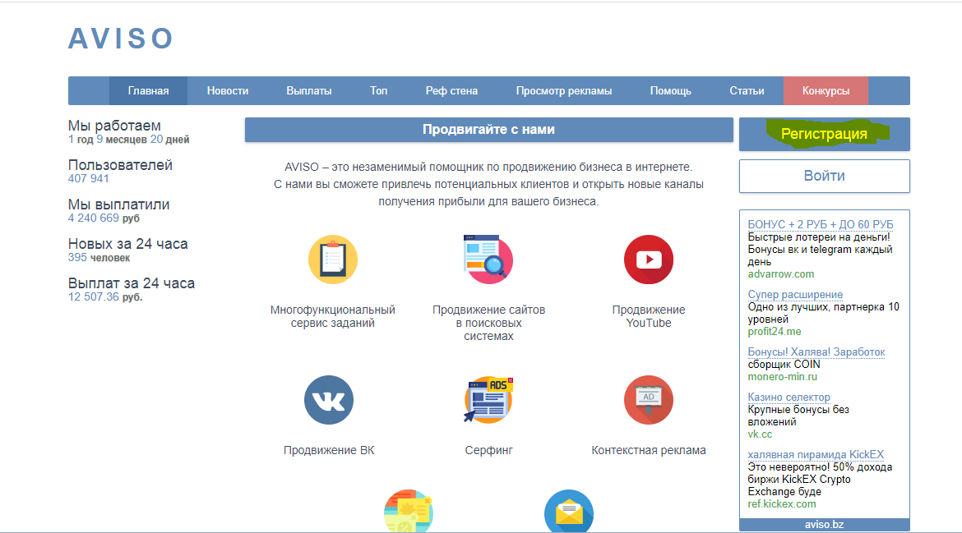962x533 pixels.
Task: Click the Контекстная реклама label
Action: 649,450
